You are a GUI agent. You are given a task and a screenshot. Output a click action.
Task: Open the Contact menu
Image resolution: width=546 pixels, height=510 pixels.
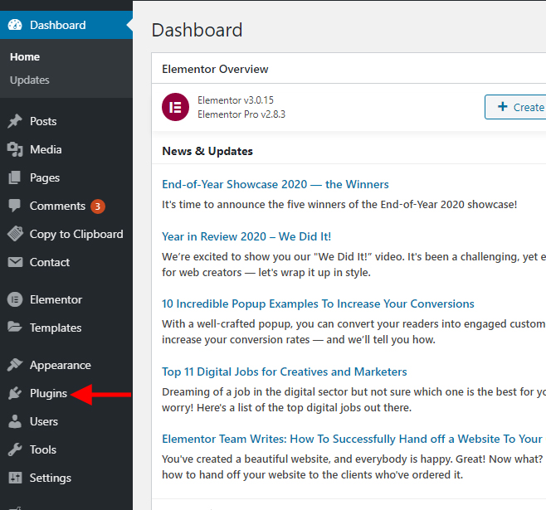50,262
